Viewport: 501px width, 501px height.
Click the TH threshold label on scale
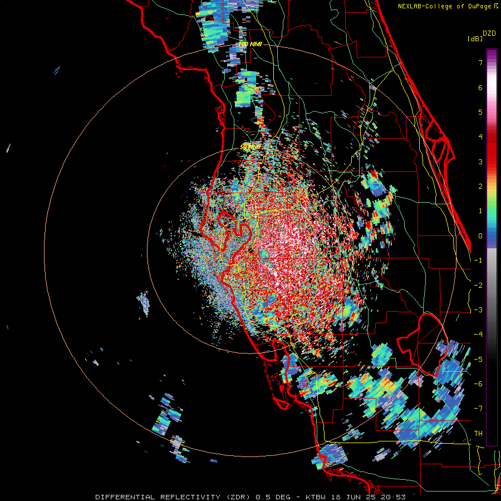478,434
